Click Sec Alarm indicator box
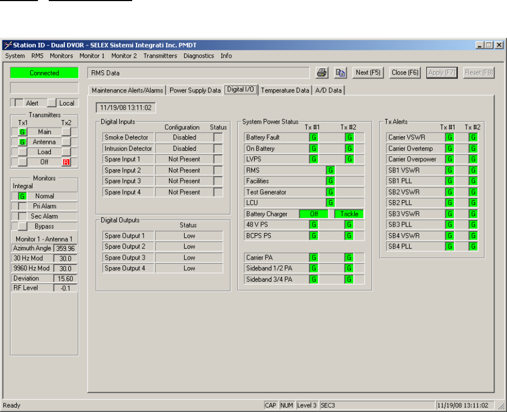Viewport: 507px width, 412px height. click(22, 216)
